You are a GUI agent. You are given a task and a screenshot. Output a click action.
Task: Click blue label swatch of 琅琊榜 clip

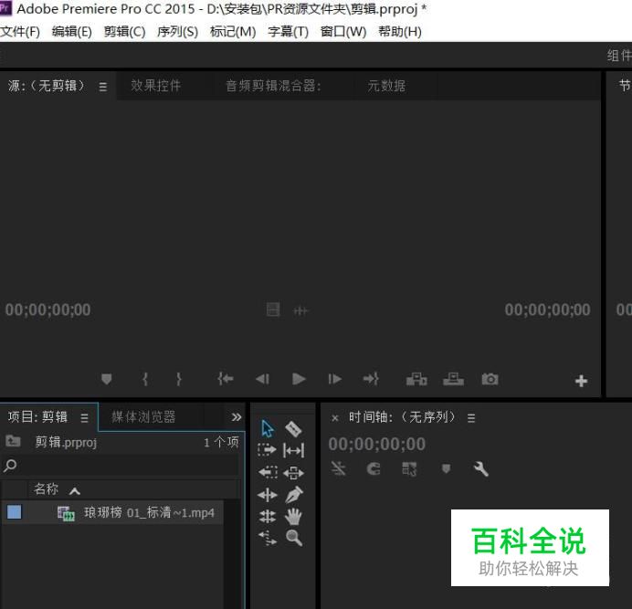[14, 512]
